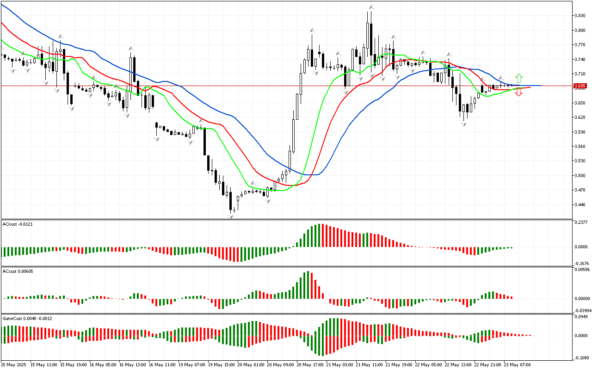Click the 3.440 price scale value
Screen dimensions: 592x370
click(579, 205)
